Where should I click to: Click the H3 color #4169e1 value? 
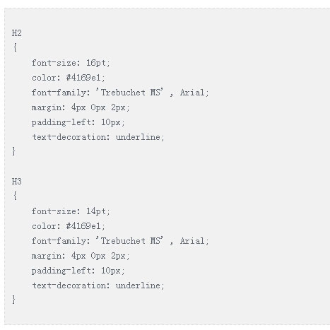[x=83, y=226]
